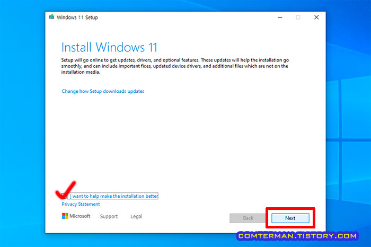Click the Microsoft logo
This screenshot has height=247, width=371.
[76, 216]
